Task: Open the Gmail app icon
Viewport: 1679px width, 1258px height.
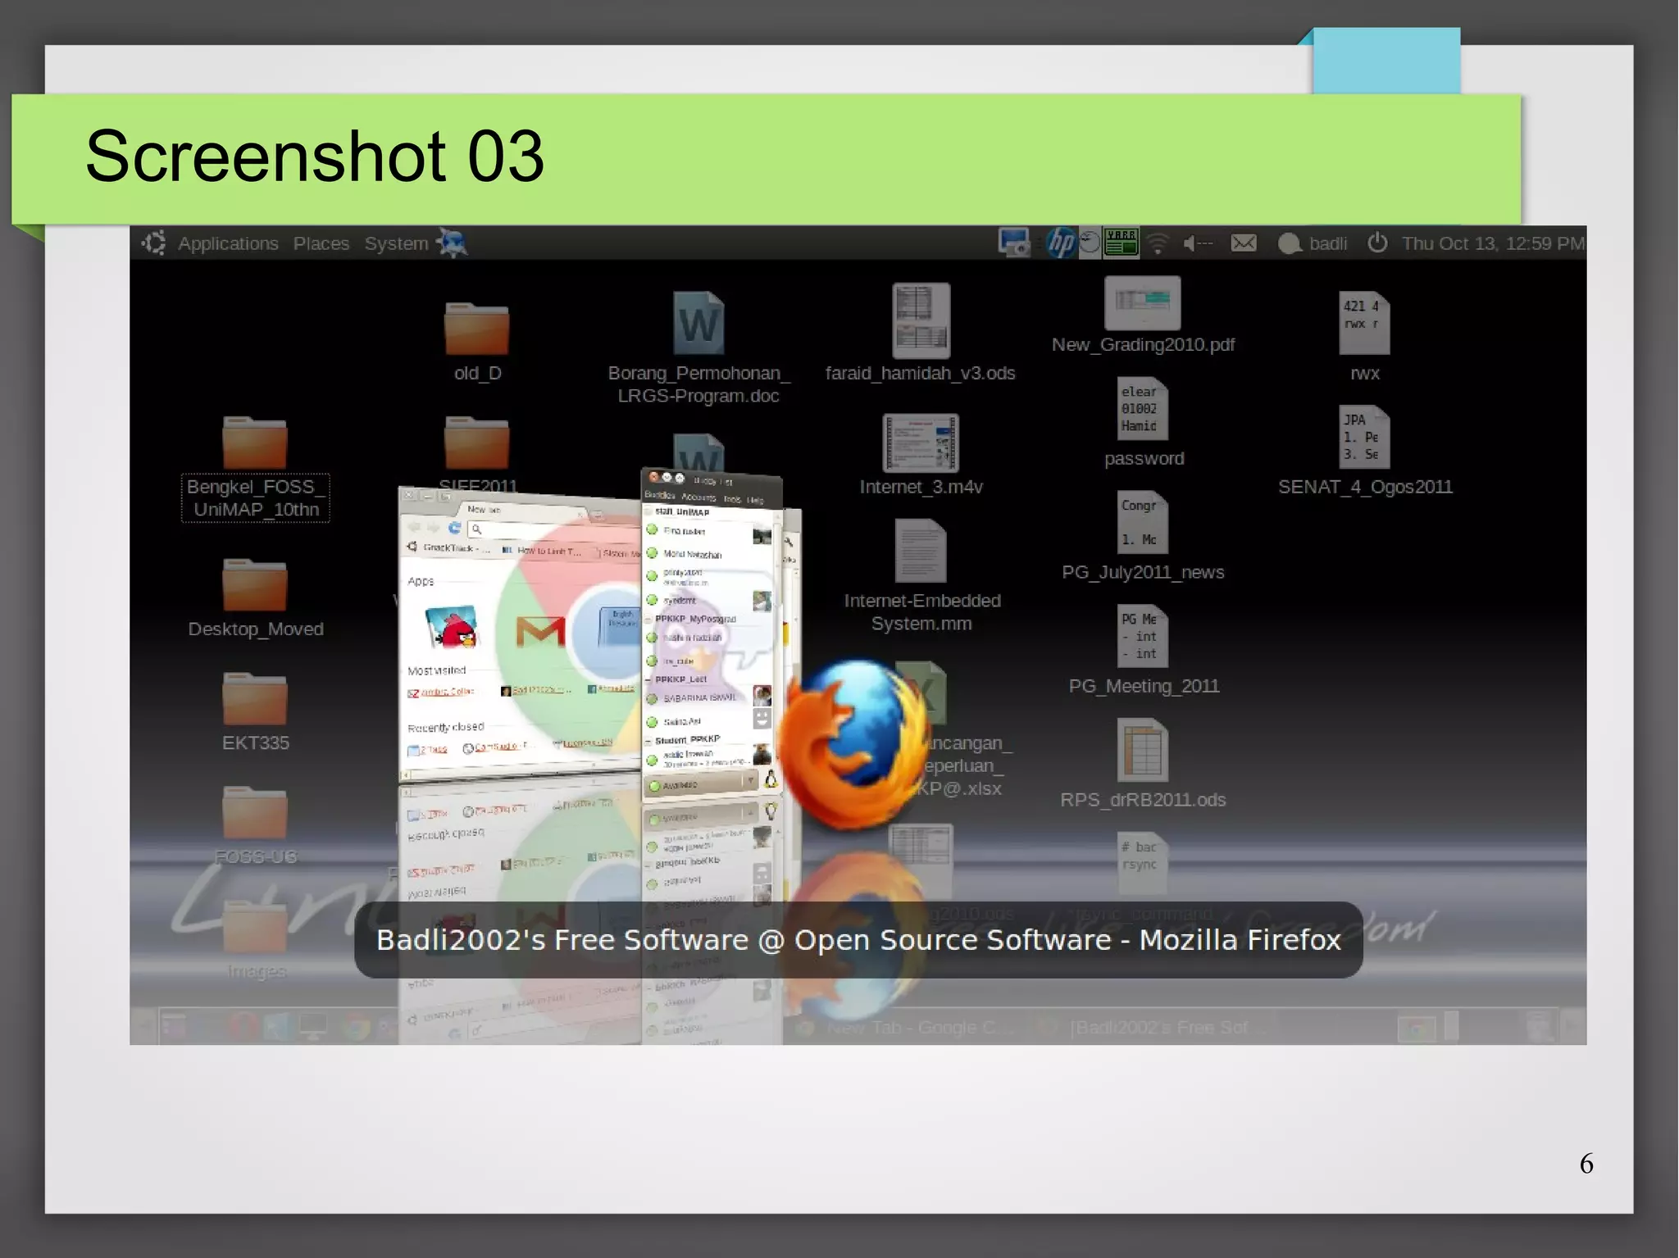Action: click(540, 632)
